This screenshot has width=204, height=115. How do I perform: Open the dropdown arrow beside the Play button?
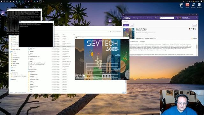[128, 25]
